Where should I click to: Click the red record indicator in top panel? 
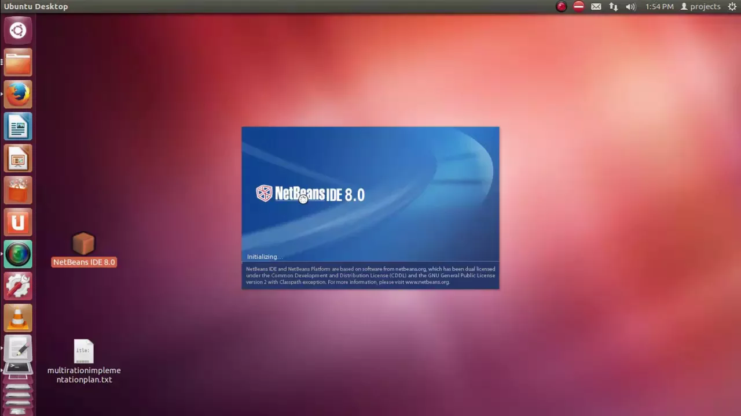click(561, 6)
